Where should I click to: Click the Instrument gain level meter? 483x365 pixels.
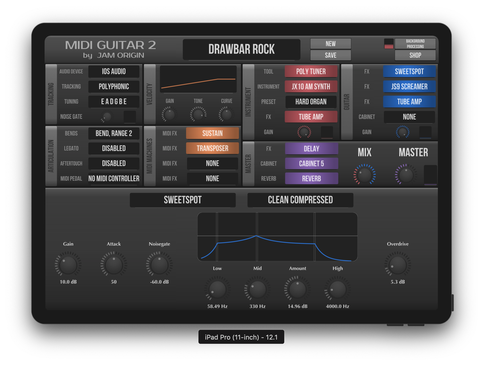[x=327, y=132]
